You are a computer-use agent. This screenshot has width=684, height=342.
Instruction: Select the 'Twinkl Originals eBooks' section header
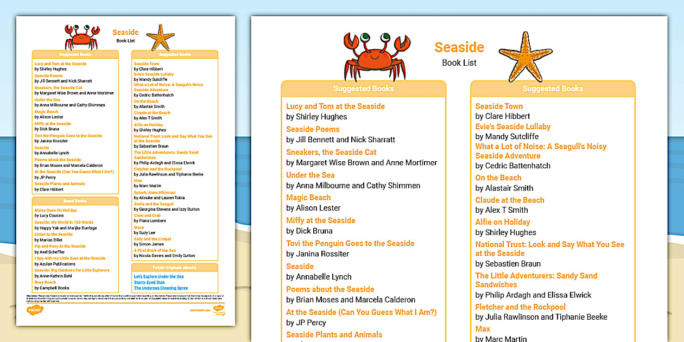point(174,268)
